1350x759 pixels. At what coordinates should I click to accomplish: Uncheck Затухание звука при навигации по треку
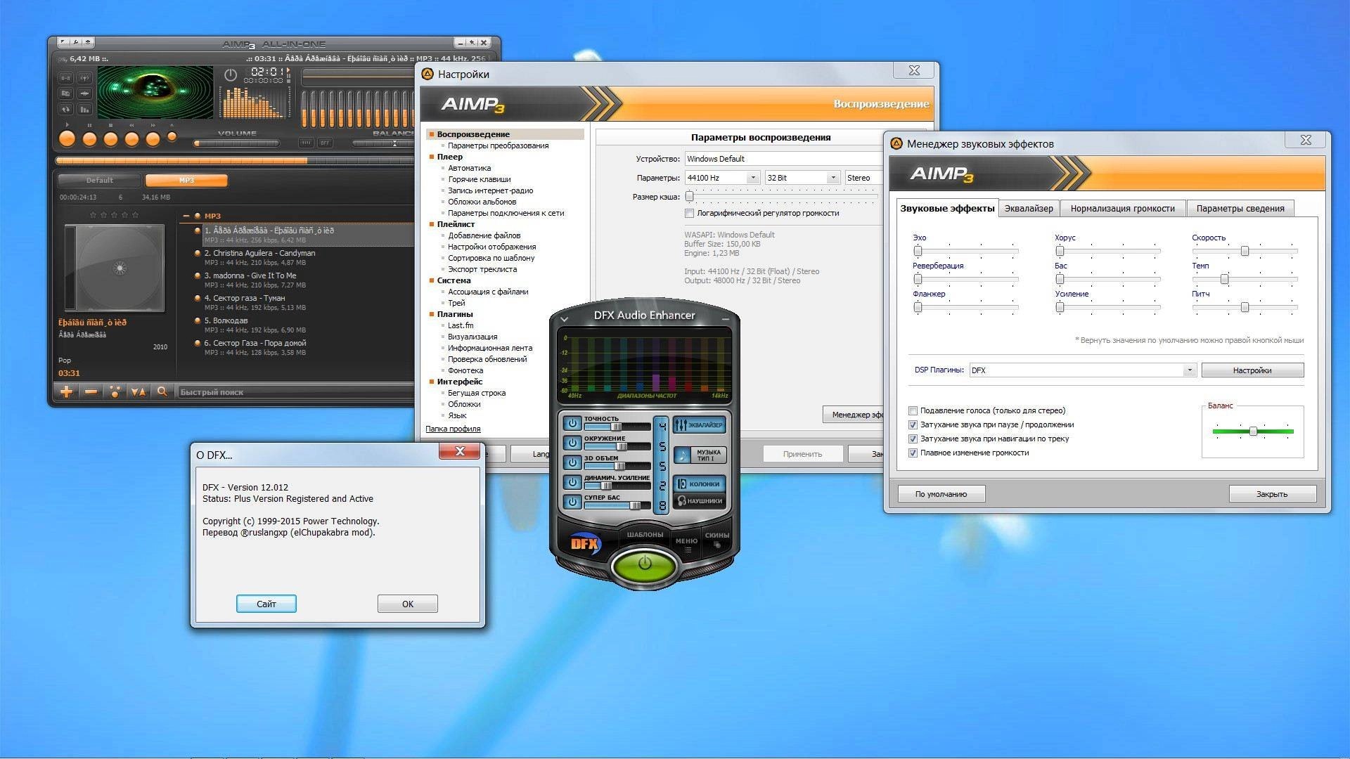tap(913, 439)
